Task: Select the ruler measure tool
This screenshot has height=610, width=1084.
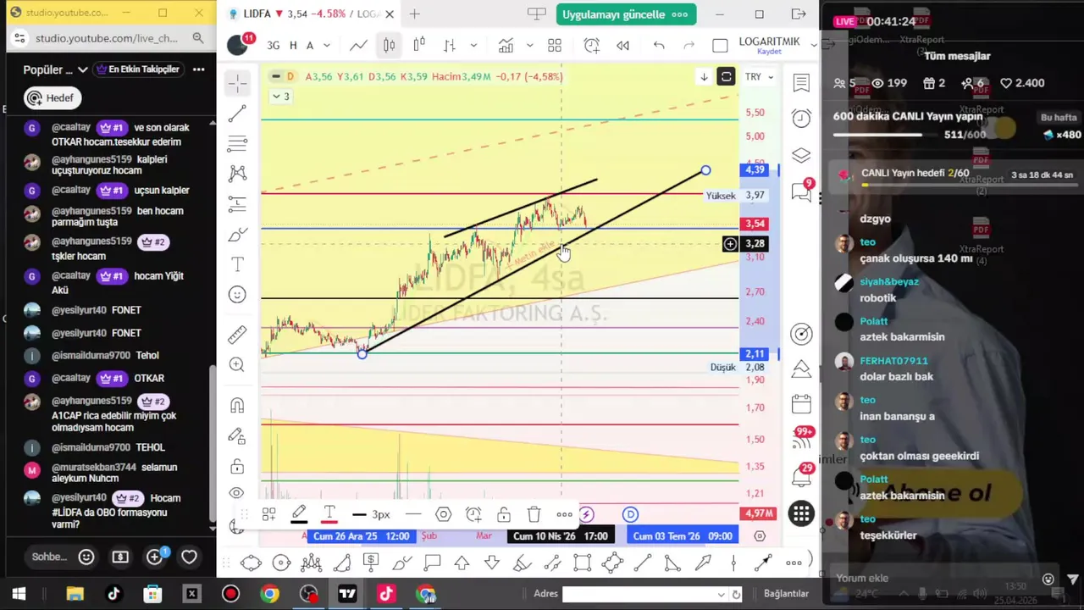Action: 237,334
